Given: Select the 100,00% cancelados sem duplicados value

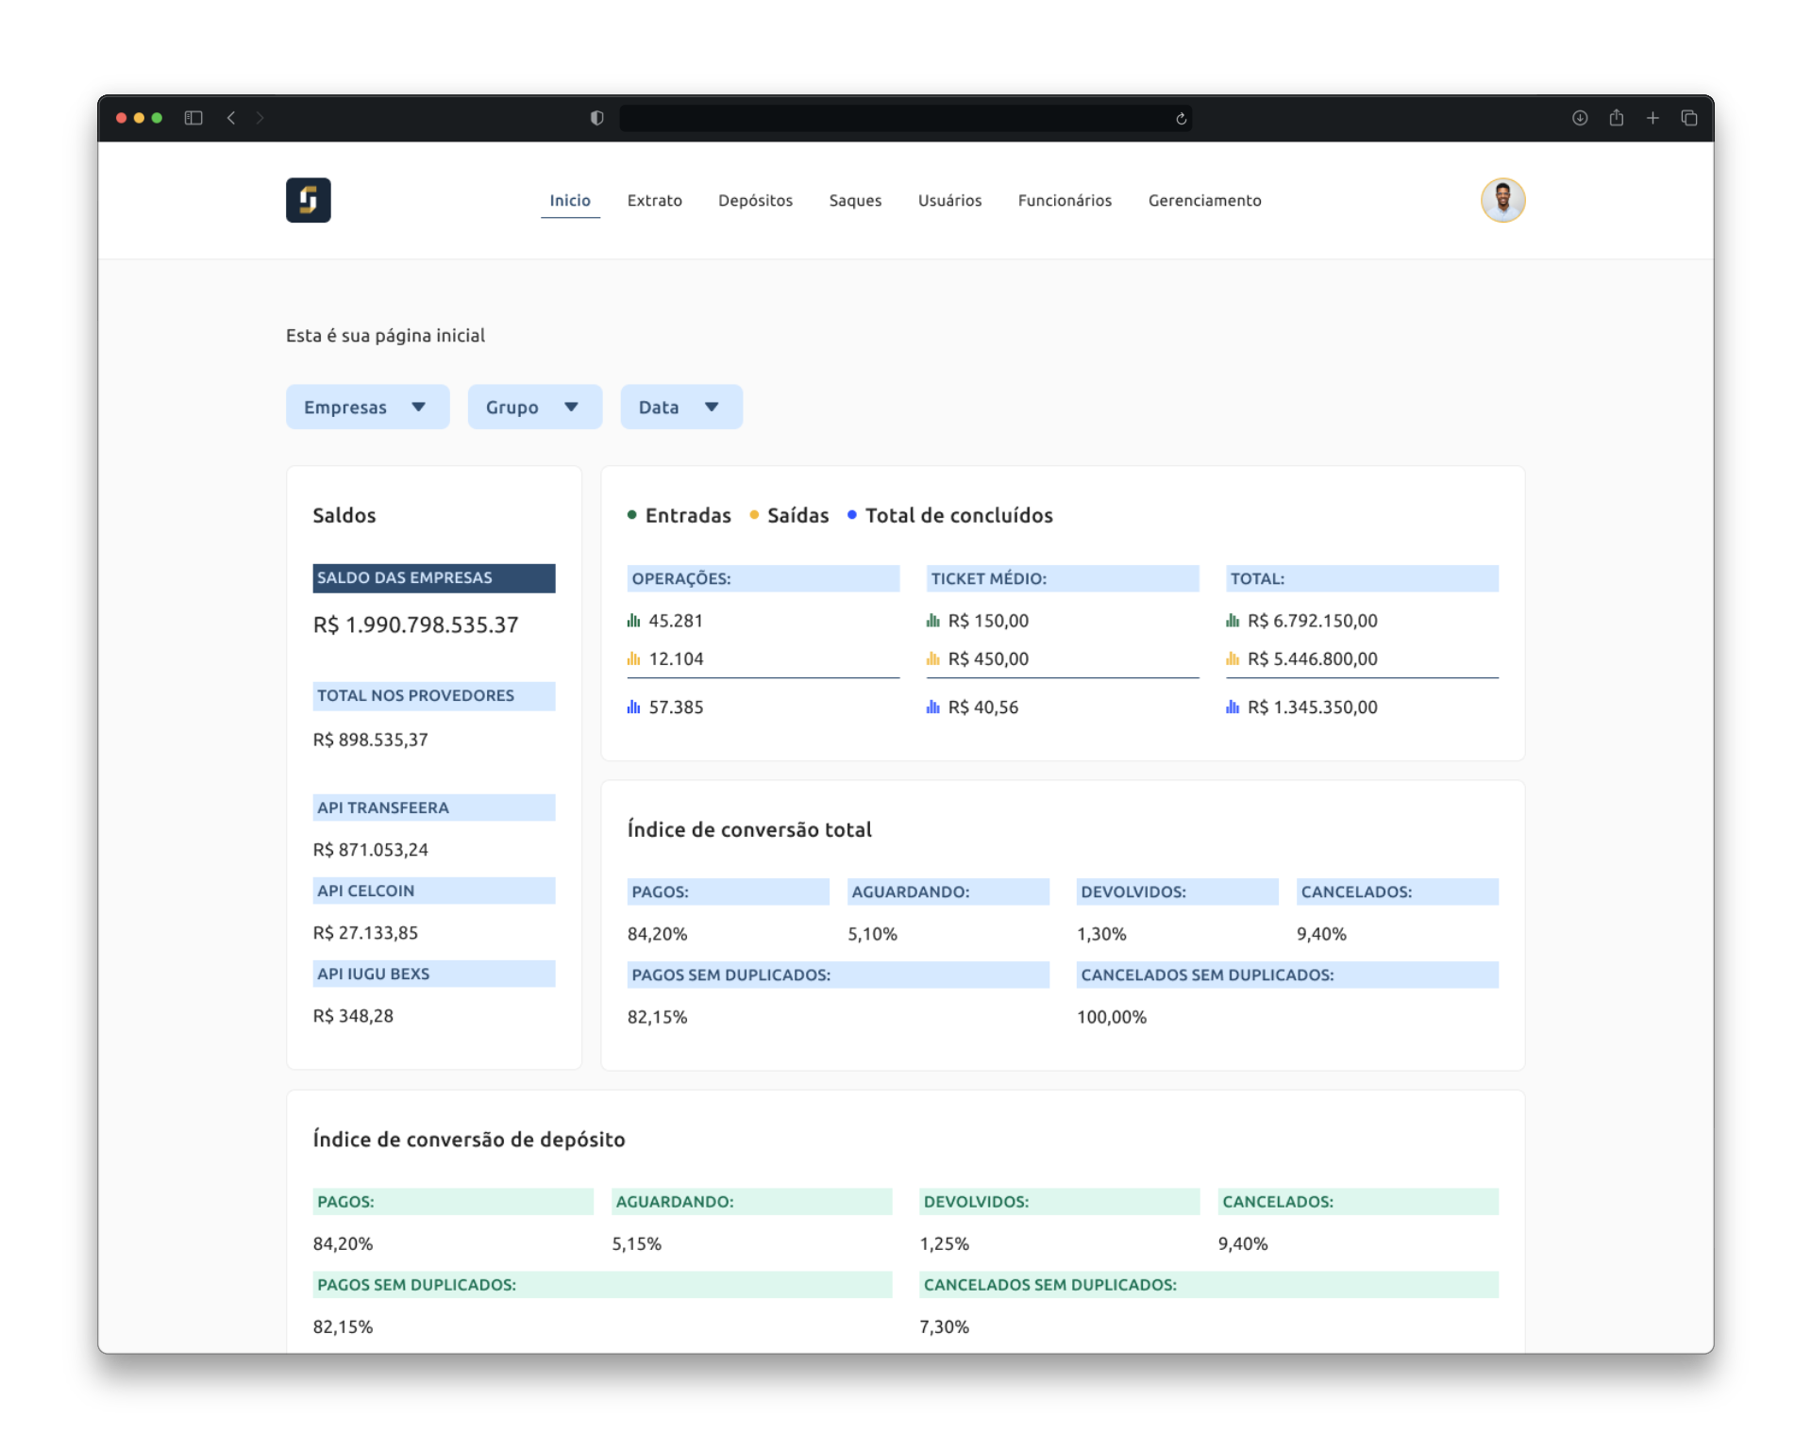Looking at the screenshot, I should click(x=1111, y=1017).
